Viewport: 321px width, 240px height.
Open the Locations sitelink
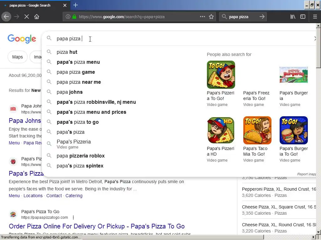coord(33,196)
